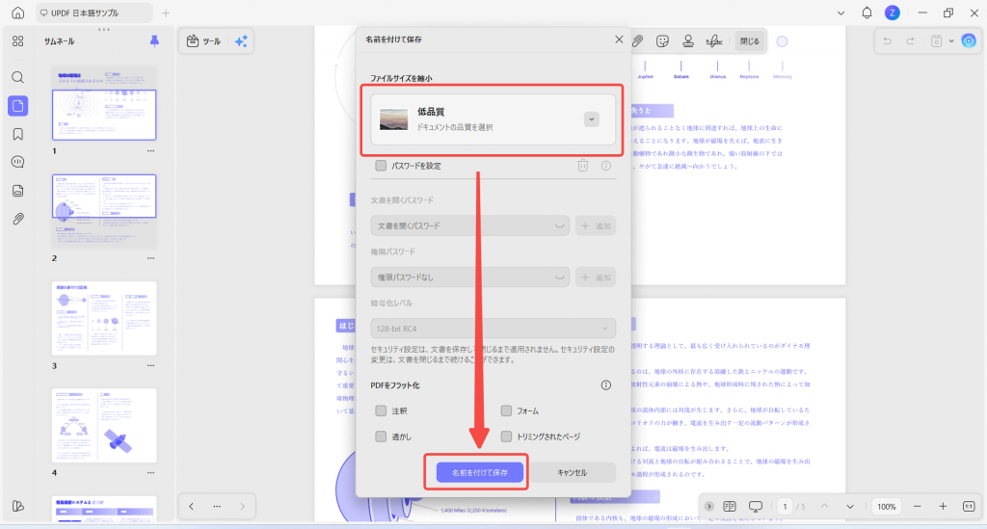Click the attachment paperclip tool in toolbar
The height and width of the screenshot is (529, 987).
[638, 41]
